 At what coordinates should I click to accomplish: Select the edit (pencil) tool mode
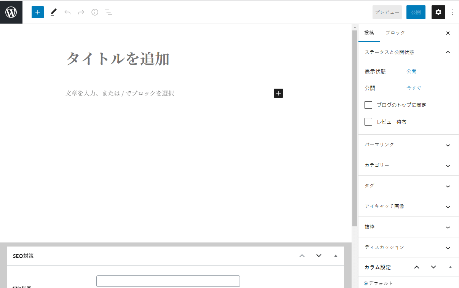pos(53,12)
